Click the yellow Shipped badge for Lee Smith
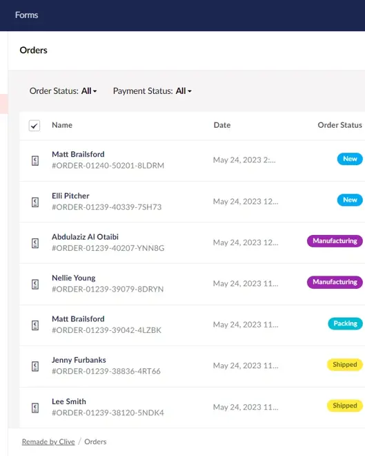Viewport: 365px width, 456px height. pos(345,406)
